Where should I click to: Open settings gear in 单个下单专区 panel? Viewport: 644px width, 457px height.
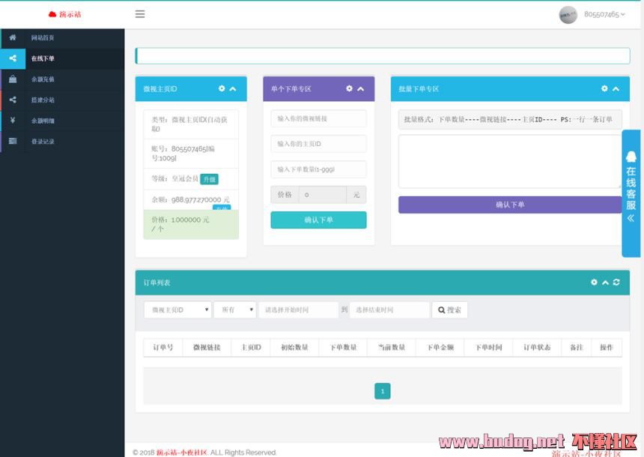coord(349,88)
